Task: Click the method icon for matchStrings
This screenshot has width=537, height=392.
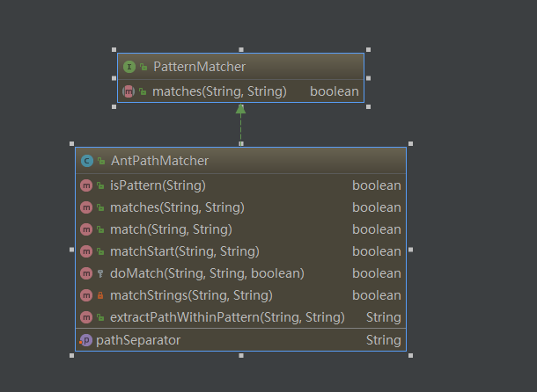Action: 86,295
